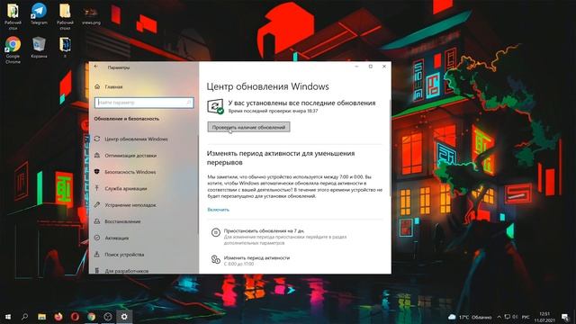Select Центр обновления Windows in sidebar
The width and height of the screenshot is (576, 324).
pyautogui.click(x=136, y=139)
